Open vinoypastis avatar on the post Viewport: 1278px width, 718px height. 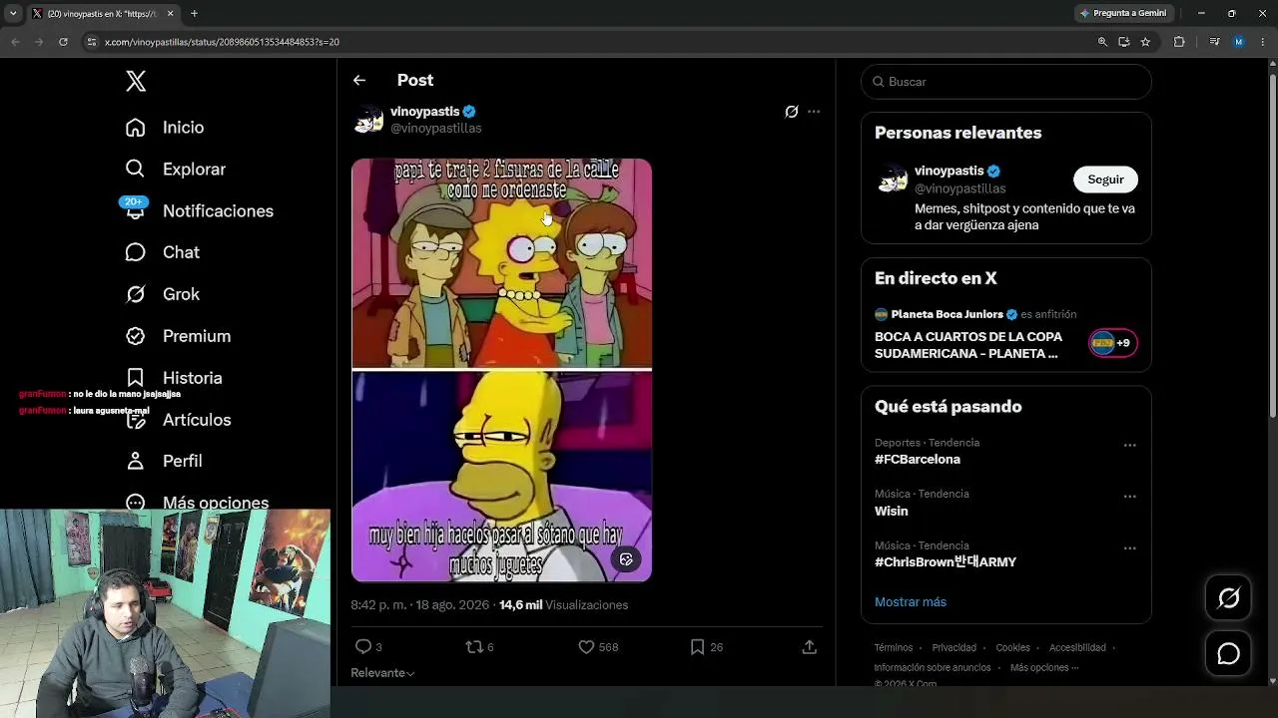[x=368, y=120]
